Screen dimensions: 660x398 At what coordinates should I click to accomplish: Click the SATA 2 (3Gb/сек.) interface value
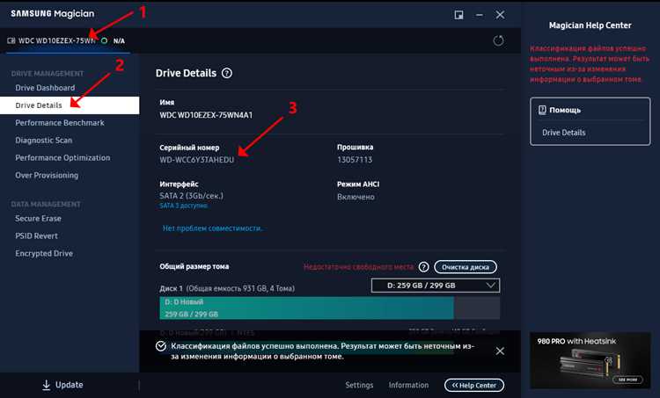(192, 196)
